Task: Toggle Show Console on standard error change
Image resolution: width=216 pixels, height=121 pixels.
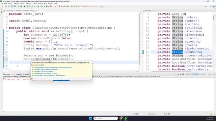Action: [x=197, y=74]
